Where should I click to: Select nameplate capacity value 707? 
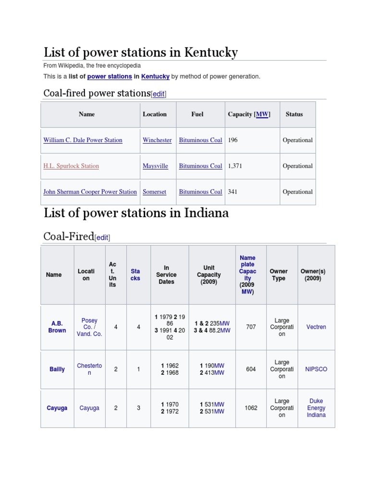click(251, 327)
